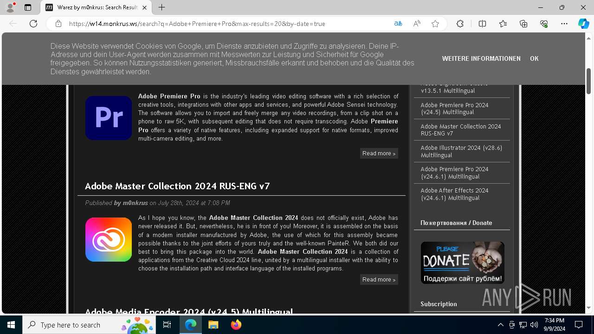Open a new browser tab
The height and width of the screenshot is (334, 594).
tap(161, 7)
